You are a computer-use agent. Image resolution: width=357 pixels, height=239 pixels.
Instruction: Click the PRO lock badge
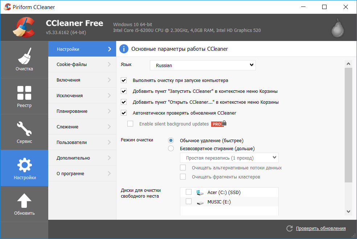point(219,124)
